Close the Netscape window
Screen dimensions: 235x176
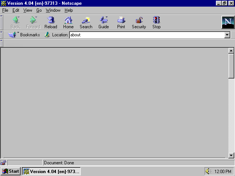tap(231, 3)
